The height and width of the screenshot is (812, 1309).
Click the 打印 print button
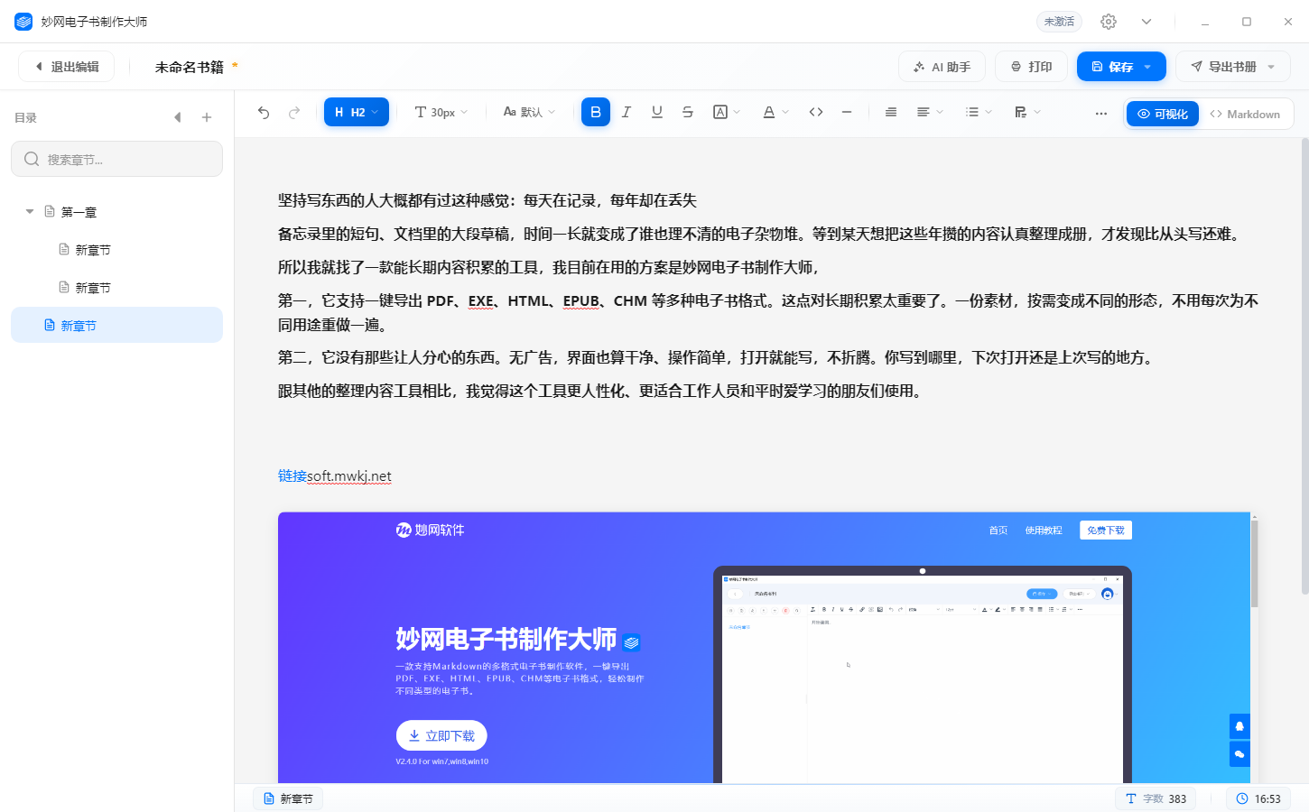click(x=1031, y=67)
